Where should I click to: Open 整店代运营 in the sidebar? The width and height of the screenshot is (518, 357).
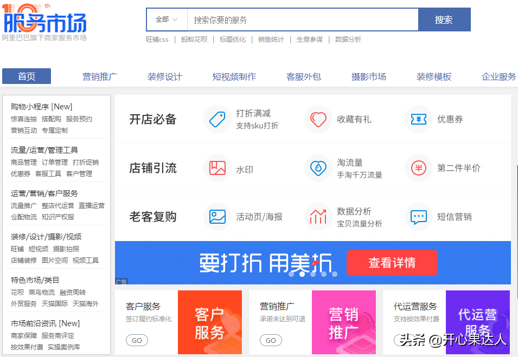click(58, 205)
